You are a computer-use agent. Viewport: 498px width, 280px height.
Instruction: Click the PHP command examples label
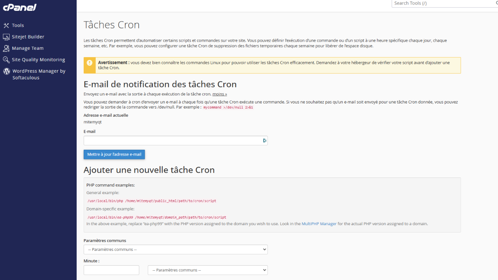tap(110, 185)
